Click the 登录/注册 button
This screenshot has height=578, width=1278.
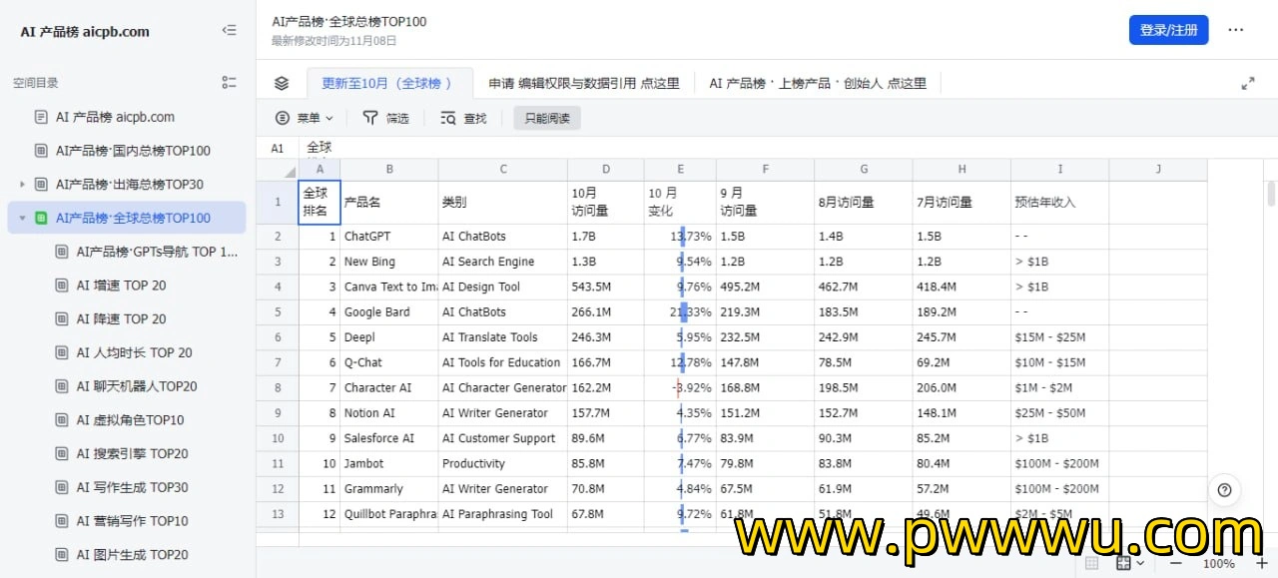1169,30
